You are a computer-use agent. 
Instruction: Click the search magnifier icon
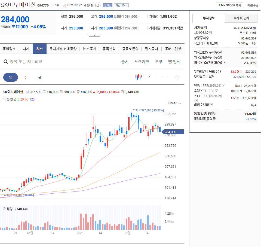[6, 62]
